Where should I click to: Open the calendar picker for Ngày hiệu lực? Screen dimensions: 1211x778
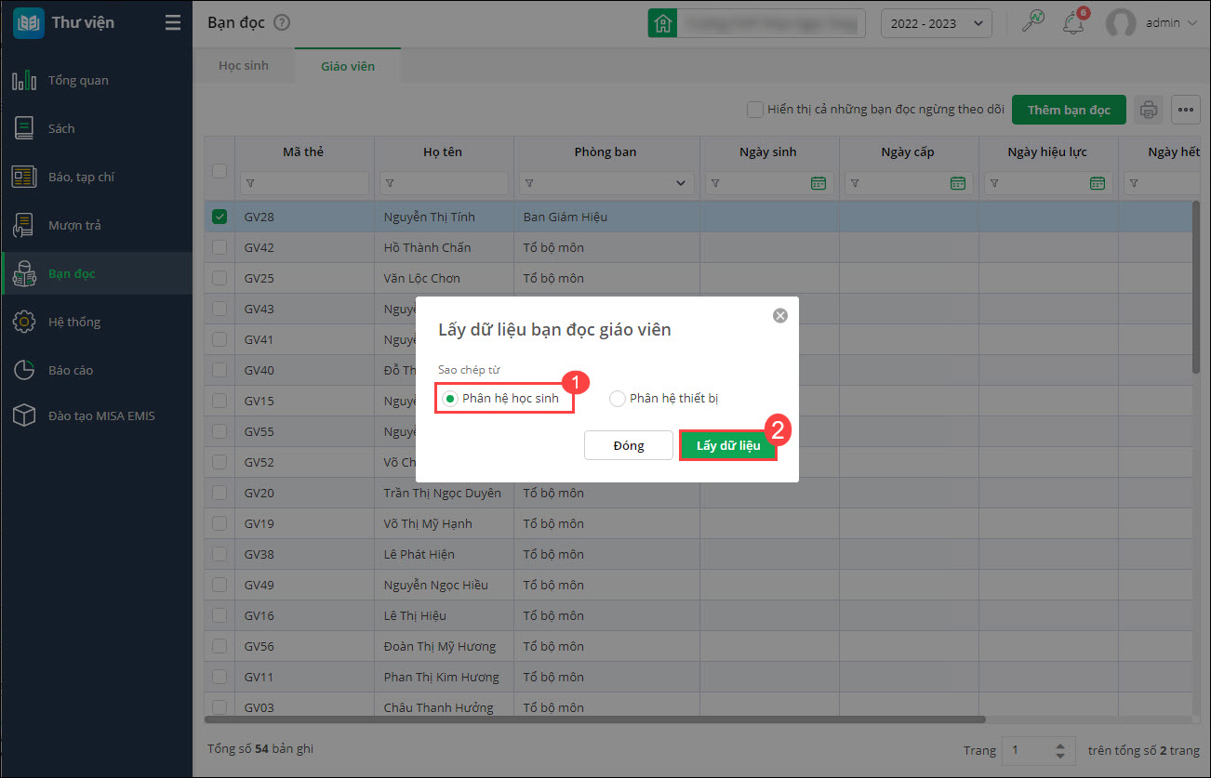pos(1098,183)
